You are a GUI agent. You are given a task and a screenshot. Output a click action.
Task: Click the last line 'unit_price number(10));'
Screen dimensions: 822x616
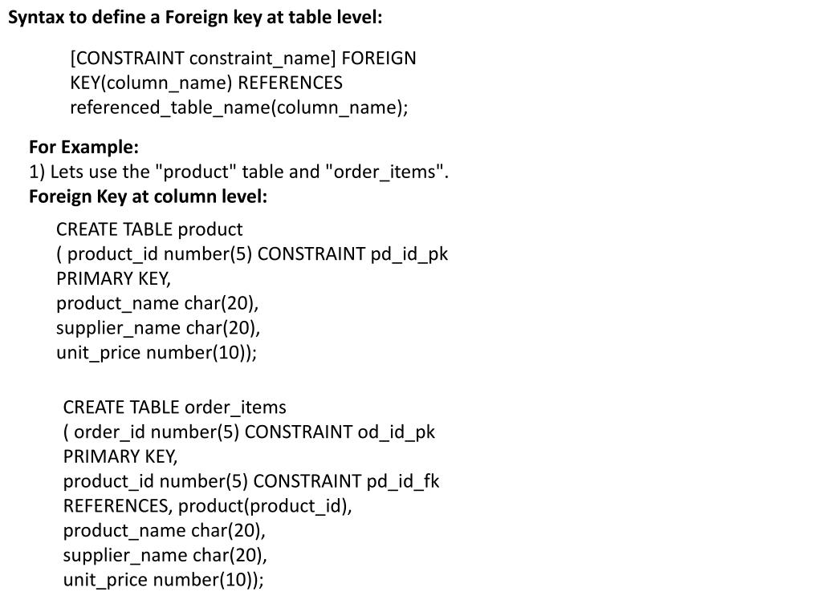click(x=164, y=580)
